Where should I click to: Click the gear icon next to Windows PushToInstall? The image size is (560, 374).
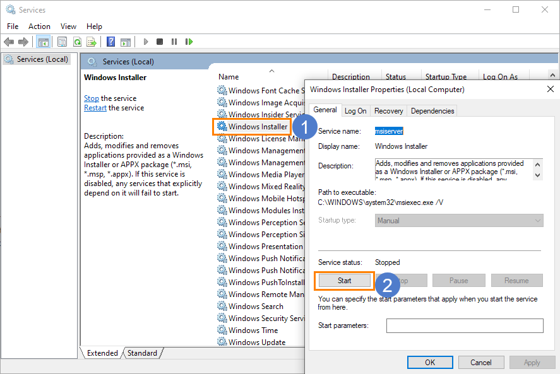tap(222, 283)
